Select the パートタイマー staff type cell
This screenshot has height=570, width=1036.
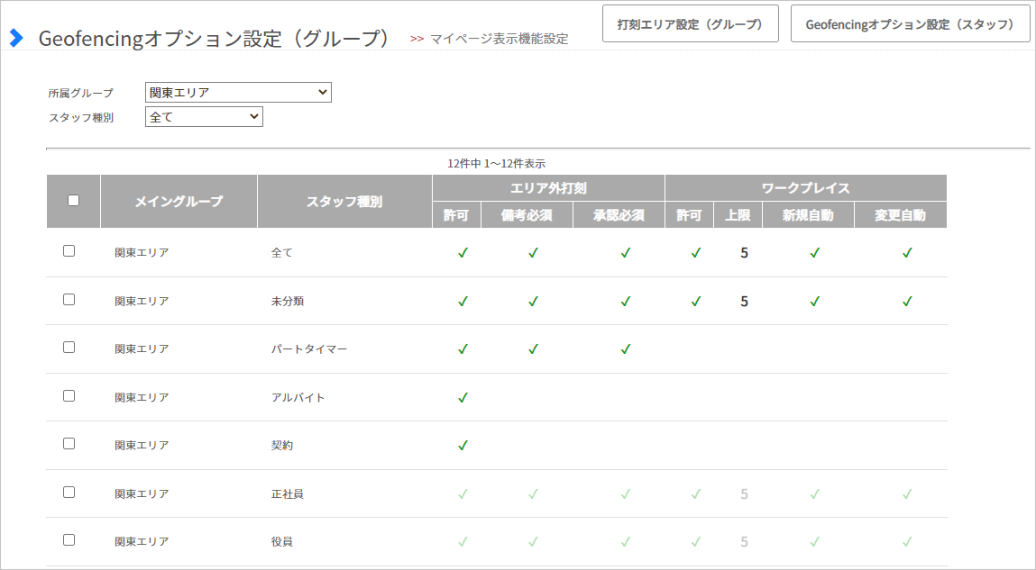(309, 349)
